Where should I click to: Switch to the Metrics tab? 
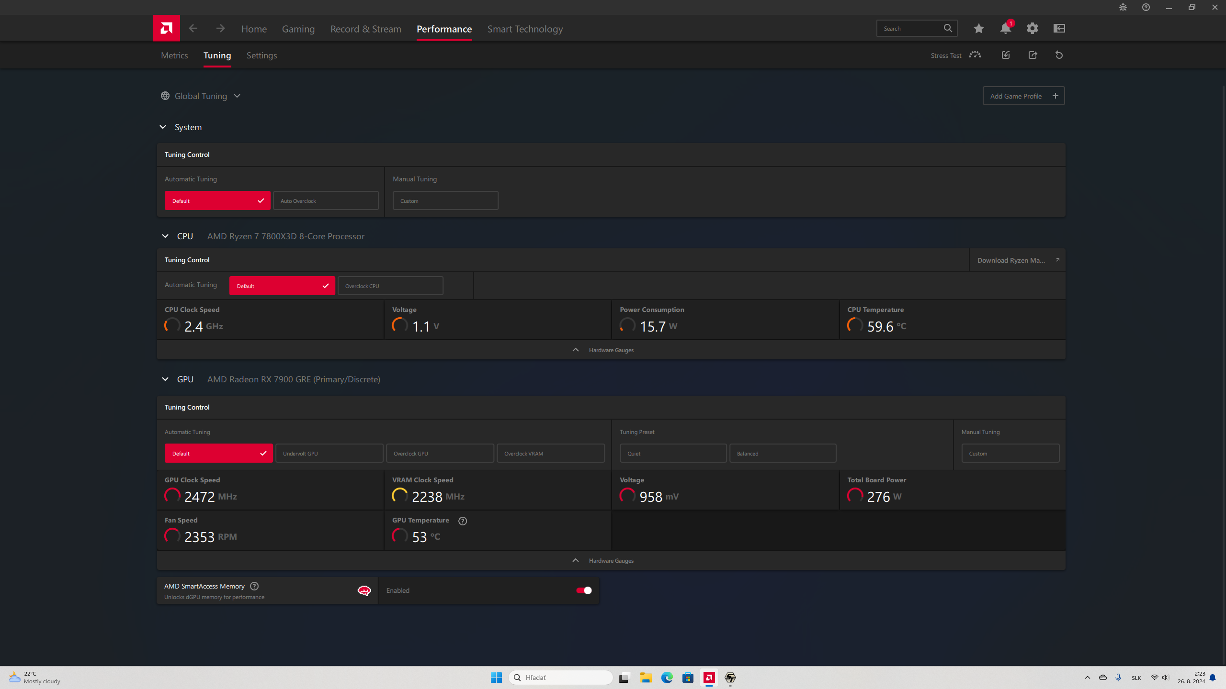(x=174, y=56)
